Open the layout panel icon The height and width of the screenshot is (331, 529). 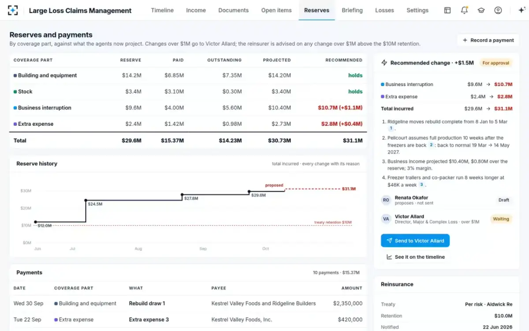coord(447,10)
